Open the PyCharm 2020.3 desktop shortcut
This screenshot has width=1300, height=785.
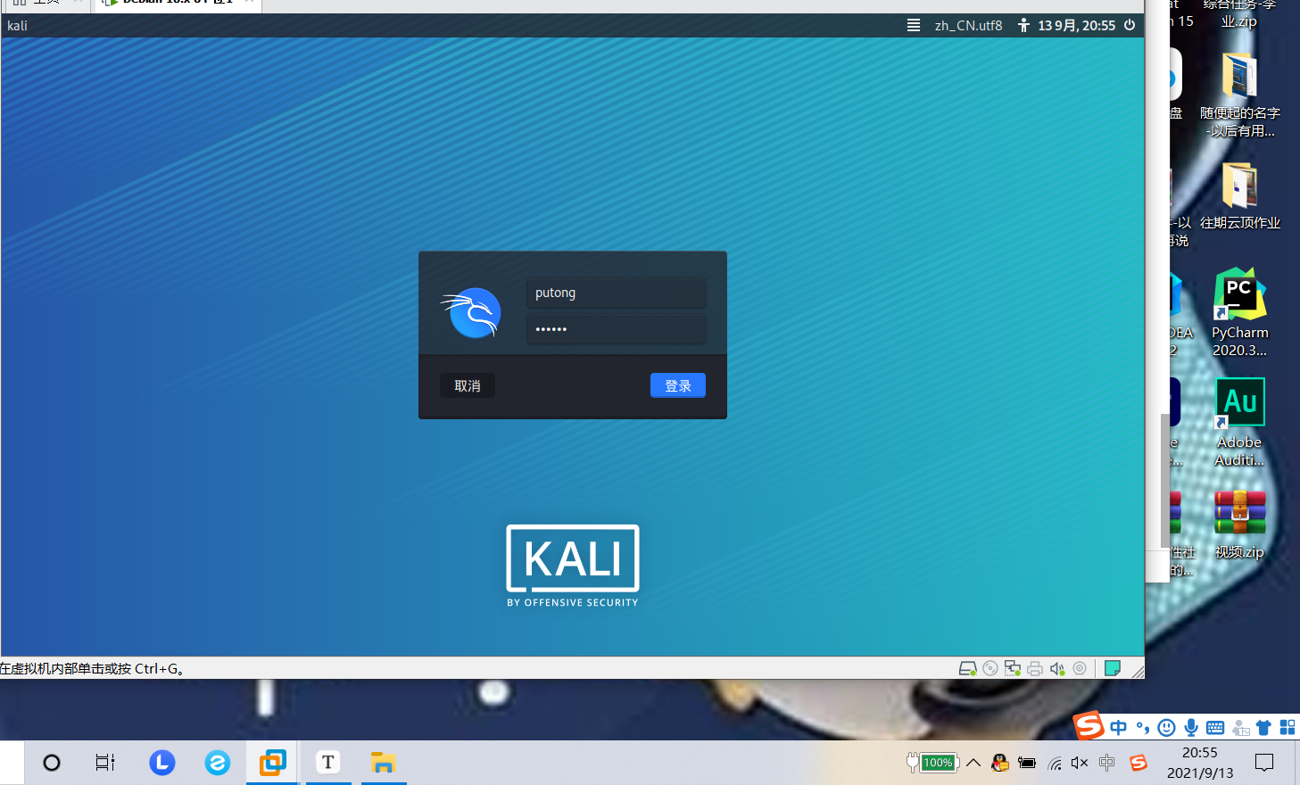point(1239,312)
